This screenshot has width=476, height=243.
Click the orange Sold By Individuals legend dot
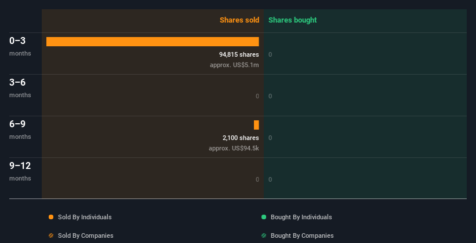click(x=51, y=217)
